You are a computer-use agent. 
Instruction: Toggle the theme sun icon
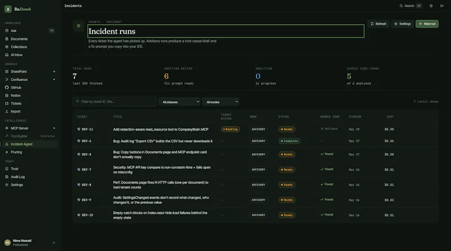click(431, 6)
